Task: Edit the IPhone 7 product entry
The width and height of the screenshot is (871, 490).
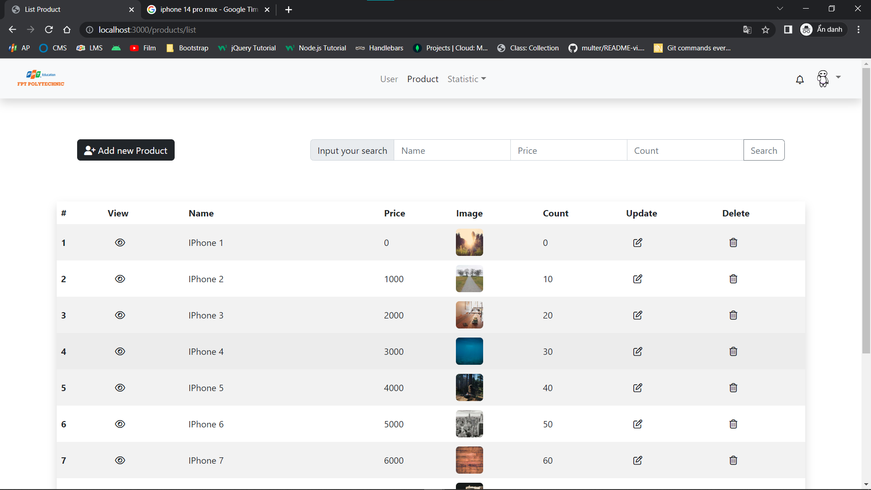Action: tap(637, 460)
